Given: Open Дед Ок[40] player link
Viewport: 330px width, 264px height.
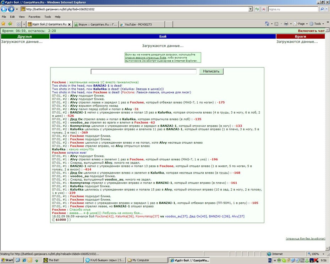Looking at the screenshot, I should 198,216.
